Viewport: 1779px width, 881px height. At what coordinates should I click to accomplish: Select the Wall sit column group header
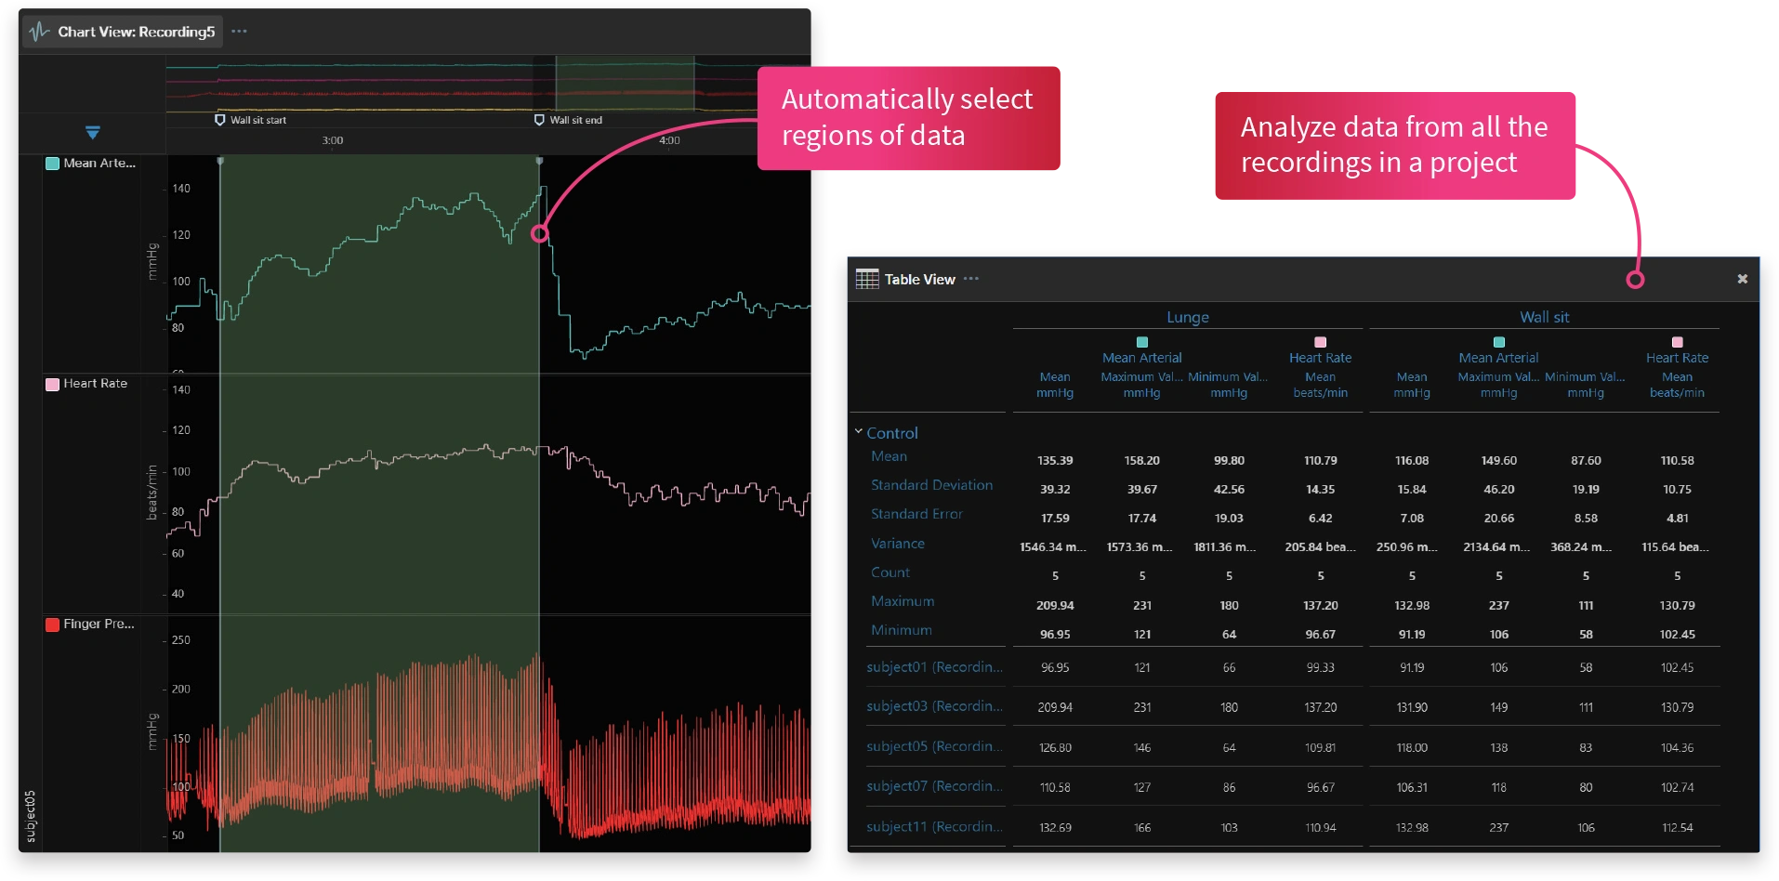click(x=1544, y=317)
